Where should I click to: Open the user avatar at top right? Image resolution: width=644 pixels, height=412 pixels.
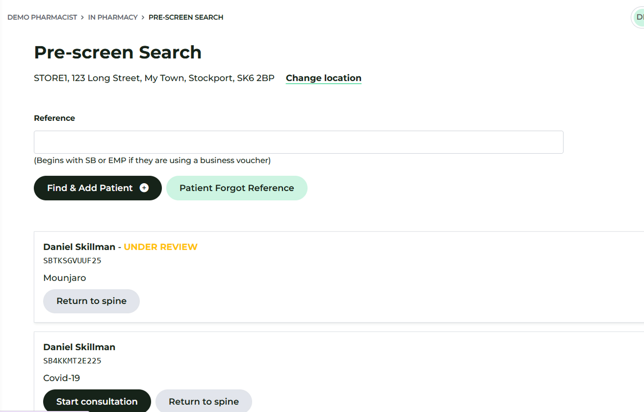(638, 17)
